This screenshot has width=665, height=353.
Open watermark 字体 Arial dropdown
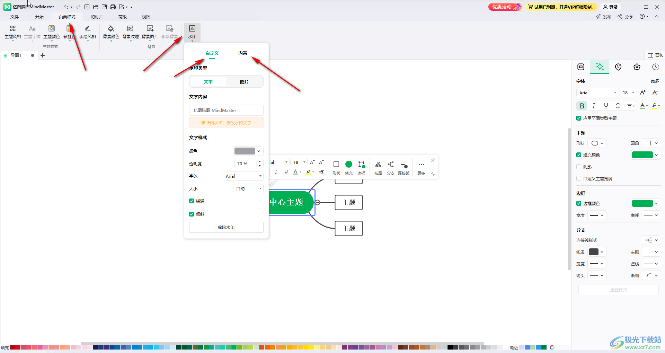(243, 176)
